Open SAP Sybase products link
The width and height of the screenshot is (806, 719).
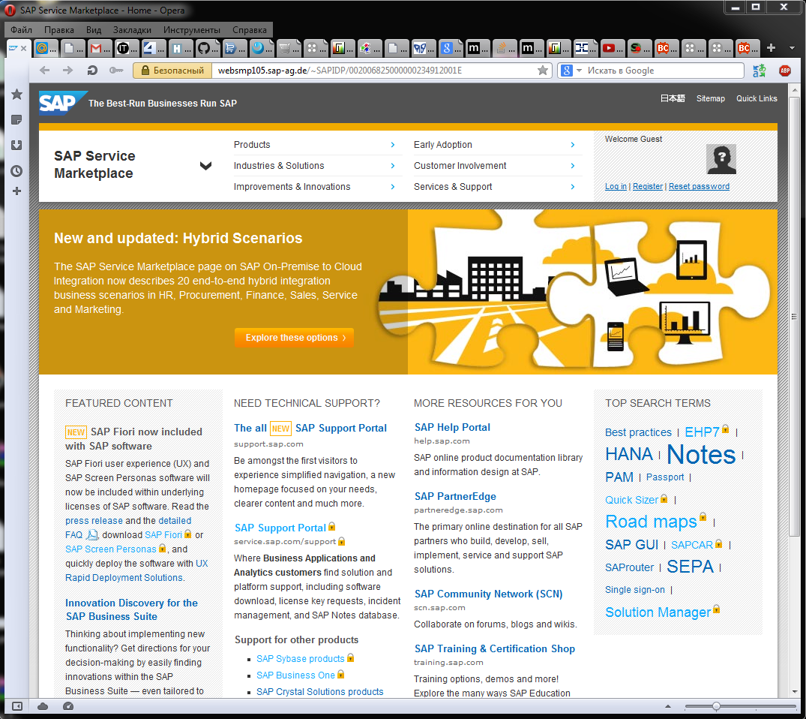(x=300, y=659)
